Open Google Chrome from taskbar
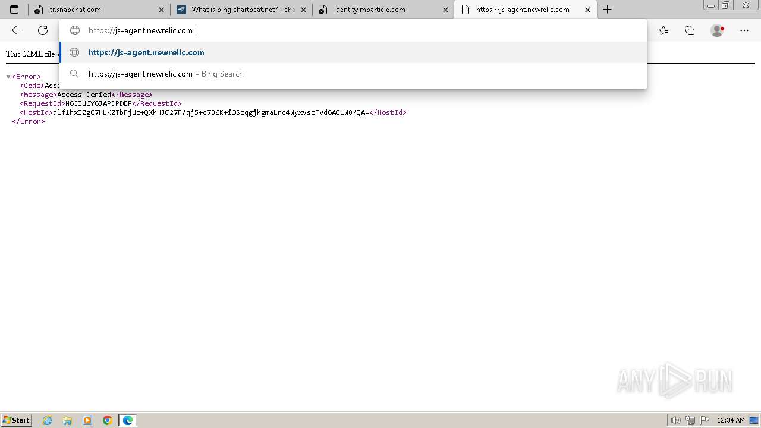The width and height of the screenshot is (761, 428). [x=108, y=420]
